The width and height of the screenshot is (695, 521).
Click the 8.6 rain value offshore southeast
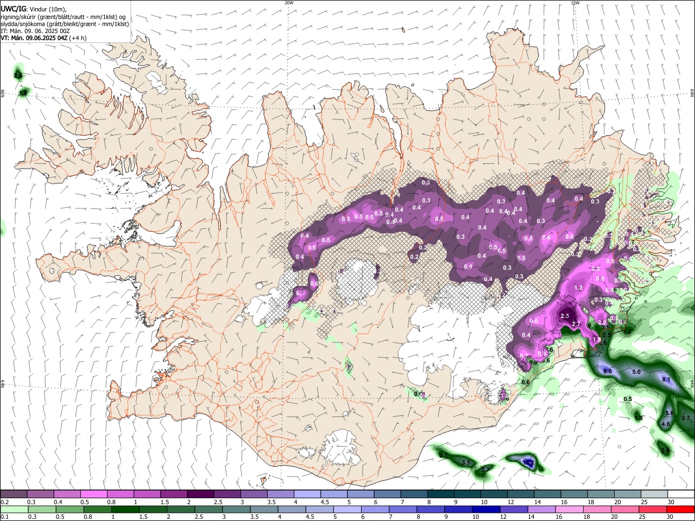pyautogui.click(x=608, y=371)
